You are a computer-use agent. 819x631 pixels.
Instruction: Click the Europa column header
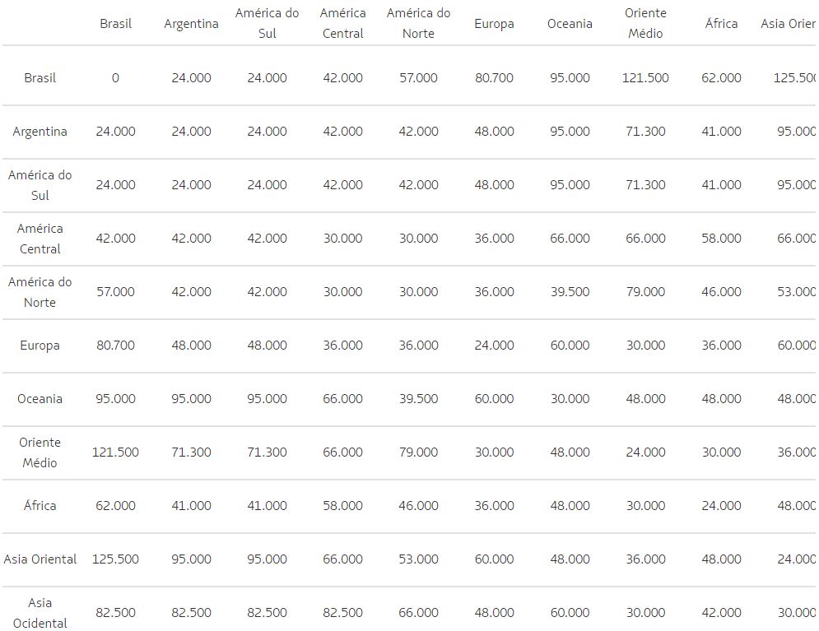pyautogui.click(x=494, y=24)
